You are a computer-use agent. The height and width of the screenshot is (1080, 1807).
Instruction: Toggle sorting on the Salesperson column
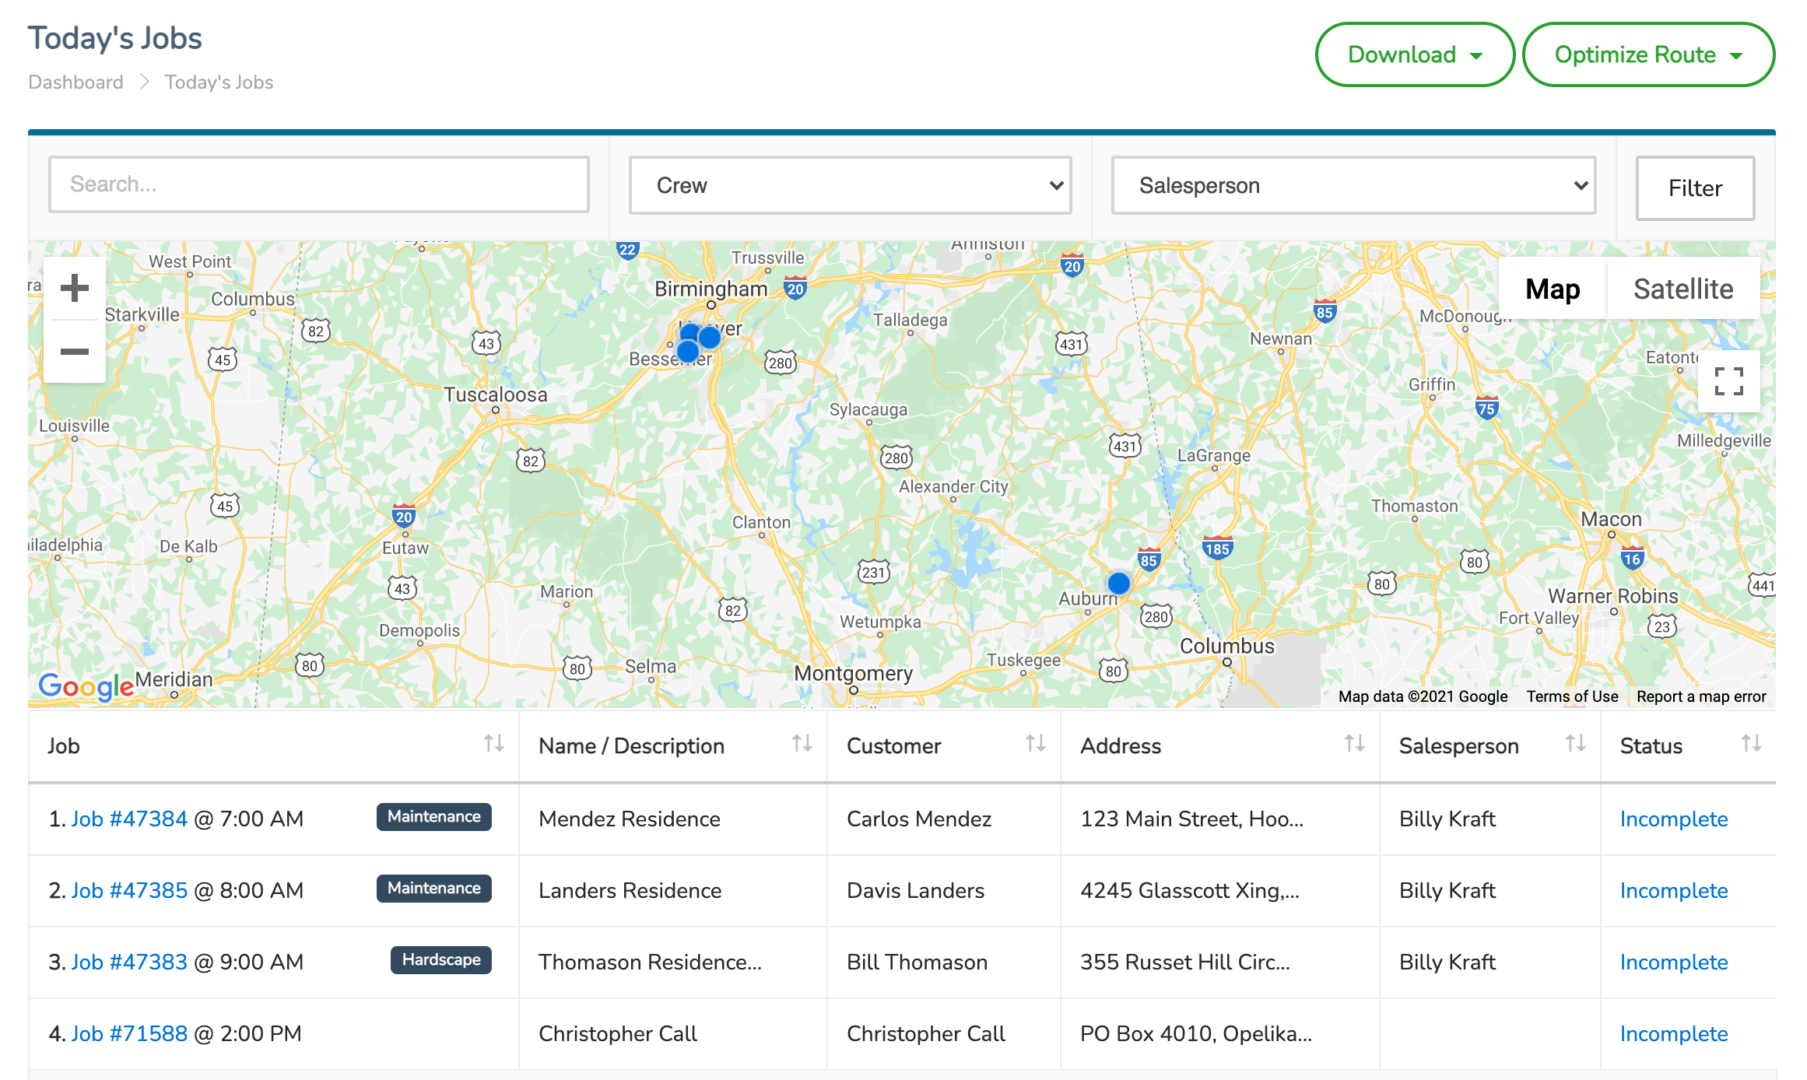1575,745
